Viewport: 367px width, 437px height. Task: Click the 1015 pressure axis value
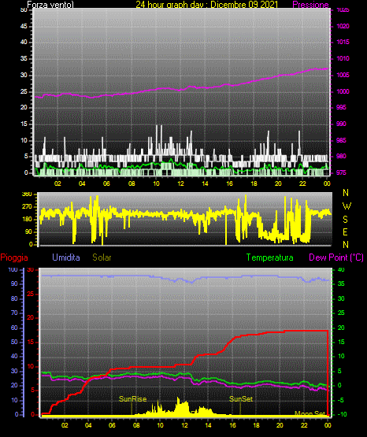[343, 42]
